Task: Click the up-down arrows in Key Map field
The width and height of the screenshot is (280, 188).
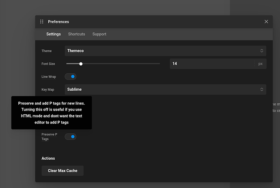Action: [262, 90]
